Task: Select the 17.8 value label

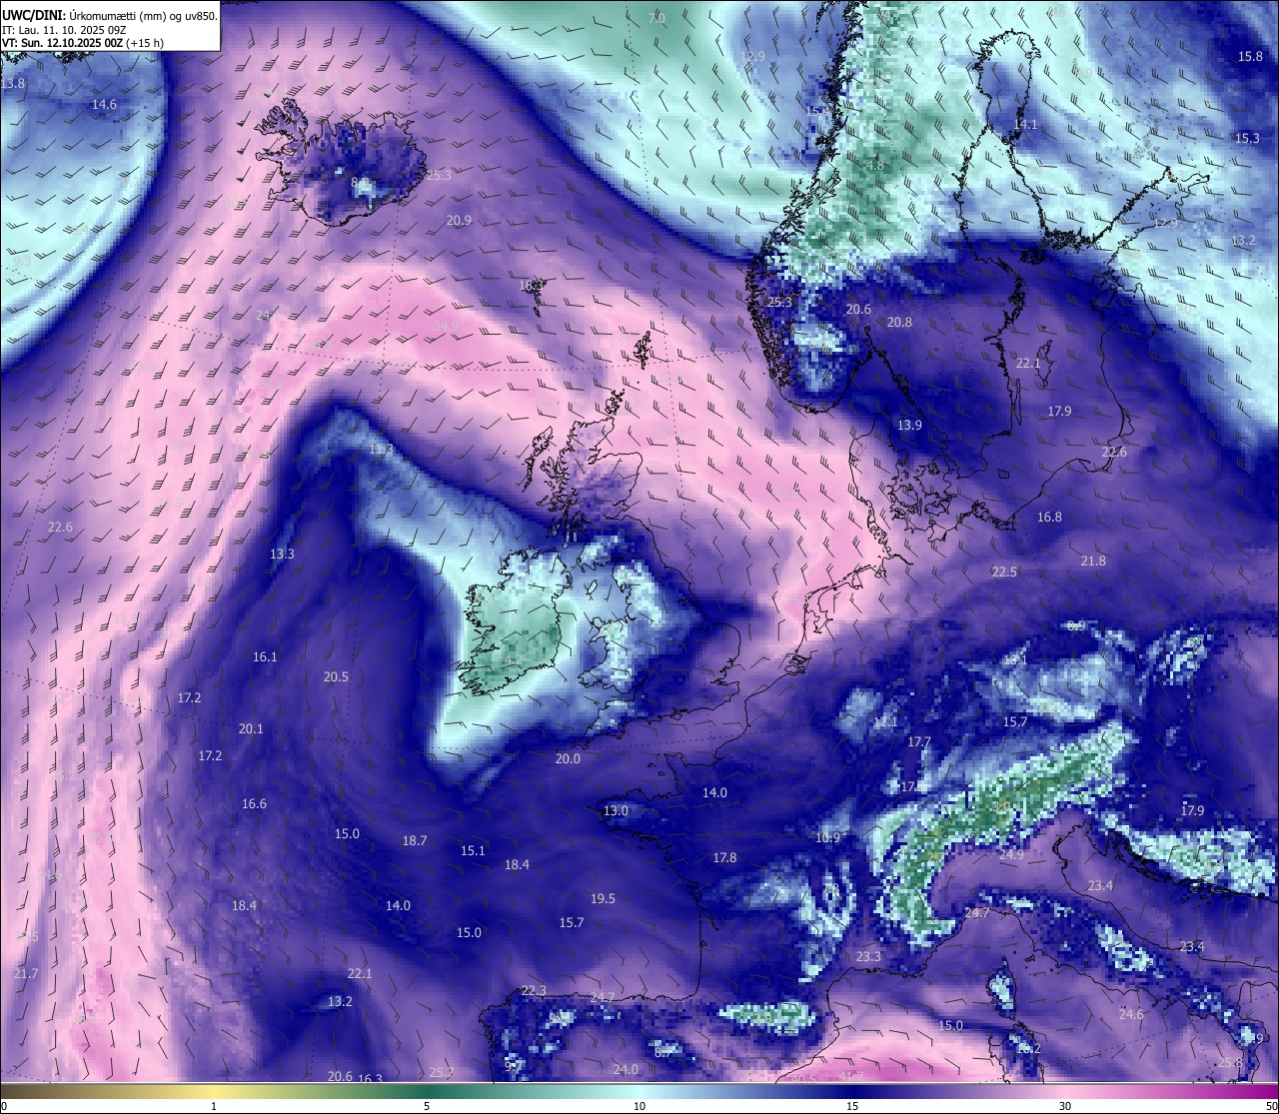Action: coord(724,858)
